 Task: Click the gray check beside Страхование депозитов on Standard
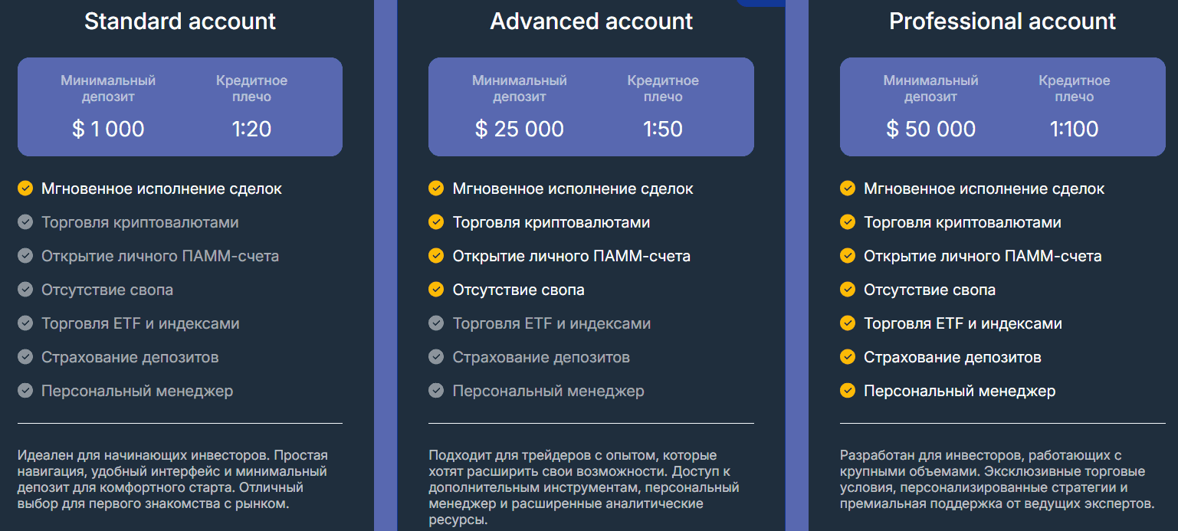[x=24, y=356]
